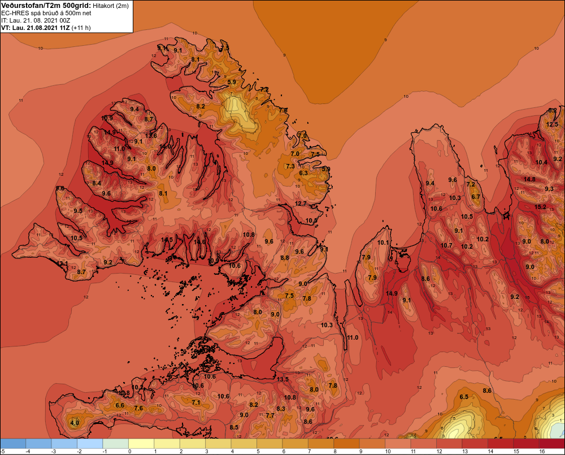
Task: Click the 13.6 temperature value
Action: click(x=151, y=136)
